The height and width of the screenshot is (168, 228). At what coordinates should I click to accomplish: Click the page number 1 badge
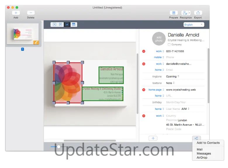(23, 49)
